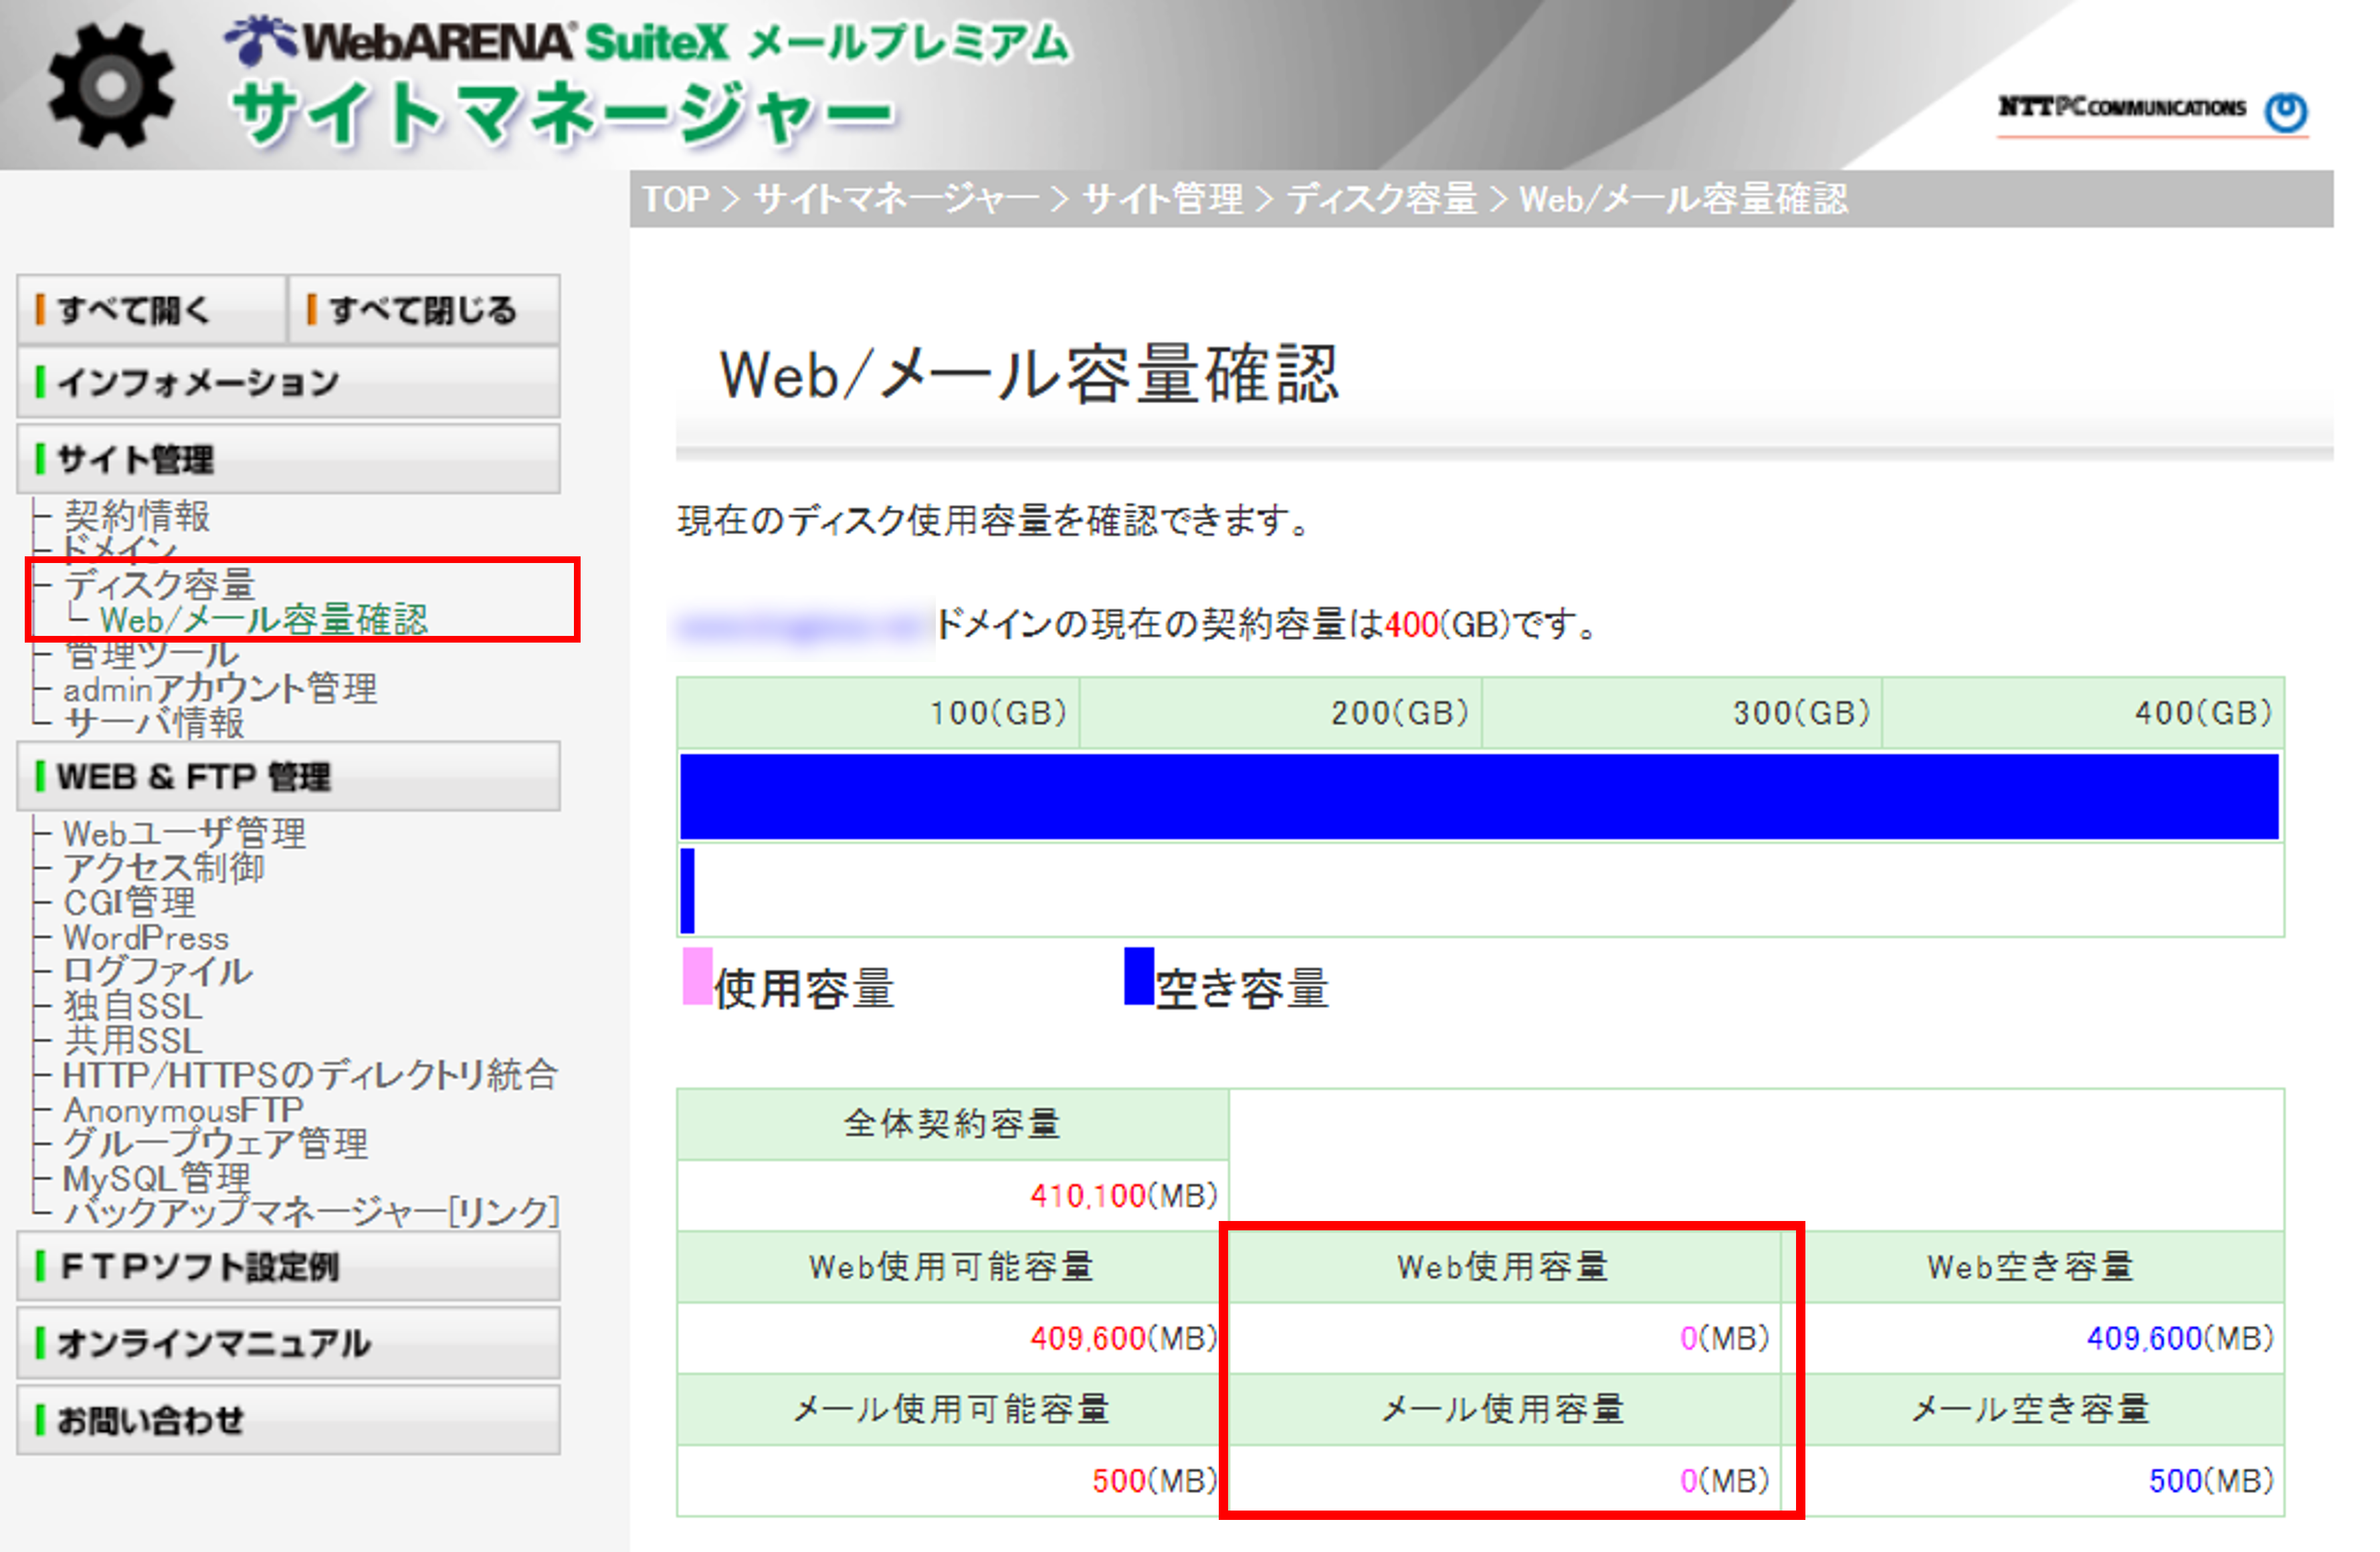2380x1552 pixels.
Task: Click TOP in the breadcrumb
Action: click(x=676, y=200)
